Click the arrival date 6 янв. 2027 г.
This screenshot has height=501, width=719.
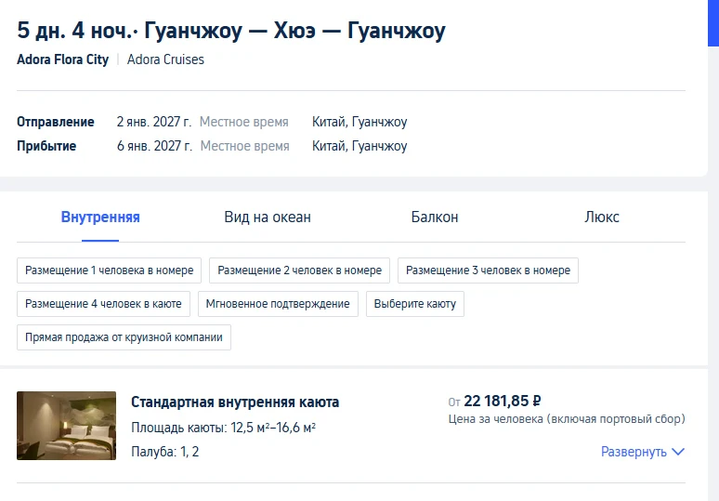(154, 146)
